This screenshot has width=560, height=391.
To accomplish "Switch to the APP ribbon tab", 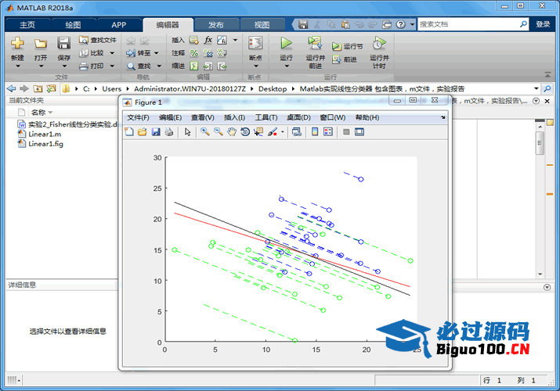I will coord(118,24).
